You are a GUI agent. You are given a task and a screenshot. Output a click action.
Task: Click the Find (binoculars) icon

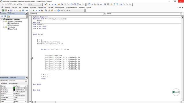(23, 11)
